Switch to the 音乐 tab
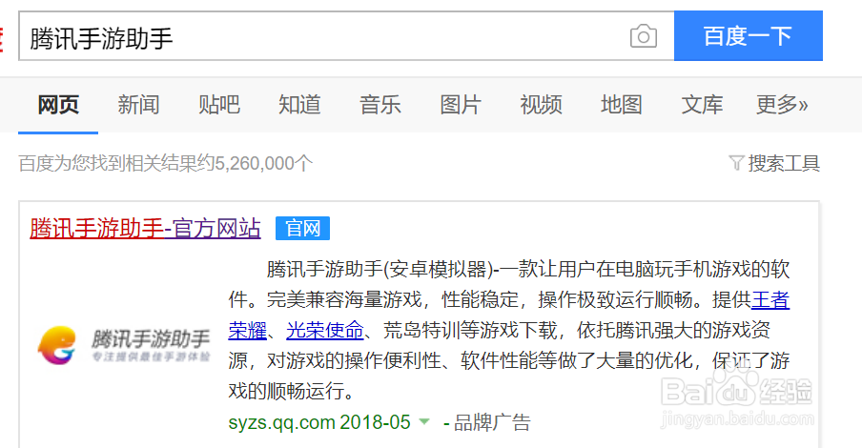862x448 pixels. (x=380, y=105)
